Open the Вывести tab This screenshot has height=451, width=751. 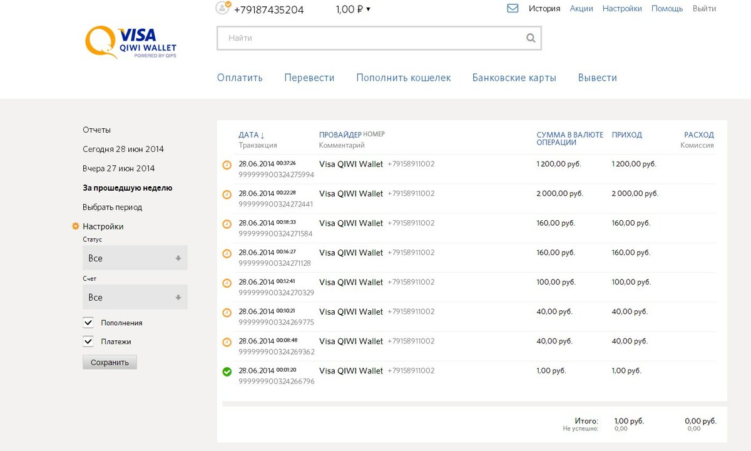coord(598,78)
